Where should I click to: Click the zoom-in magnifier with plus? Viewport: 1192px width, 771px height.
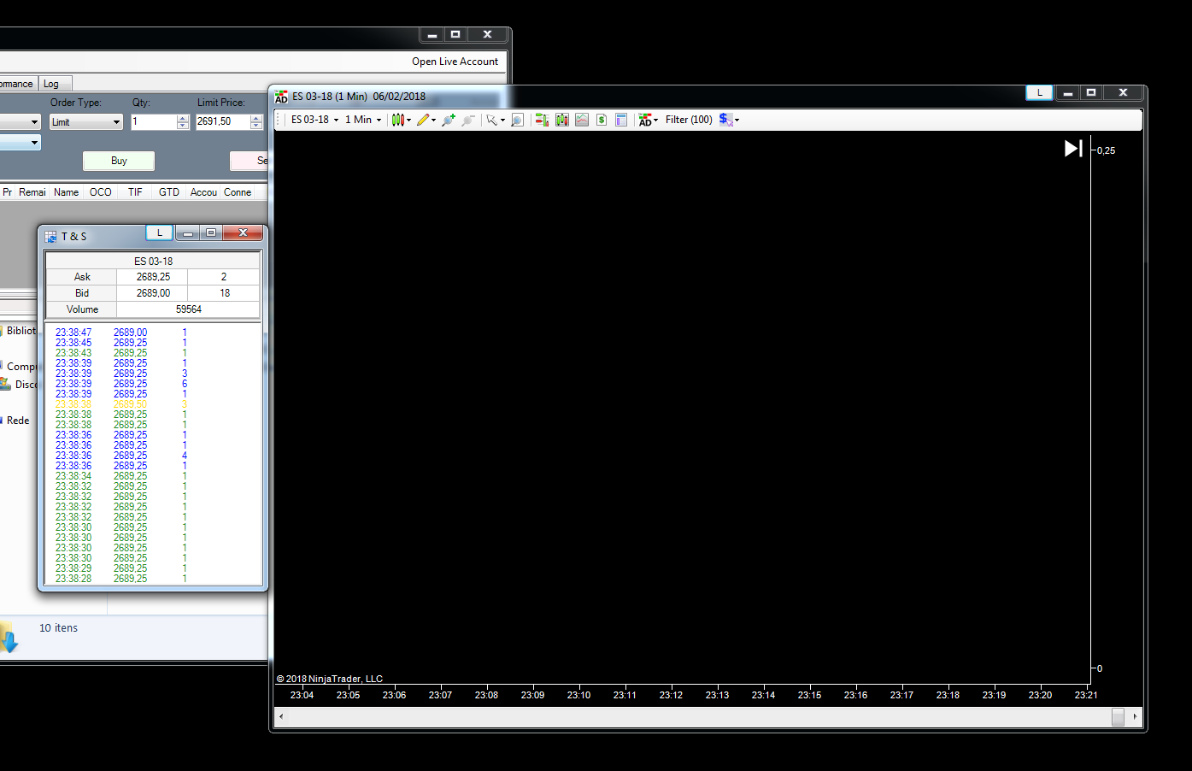(x=448, y=120)
